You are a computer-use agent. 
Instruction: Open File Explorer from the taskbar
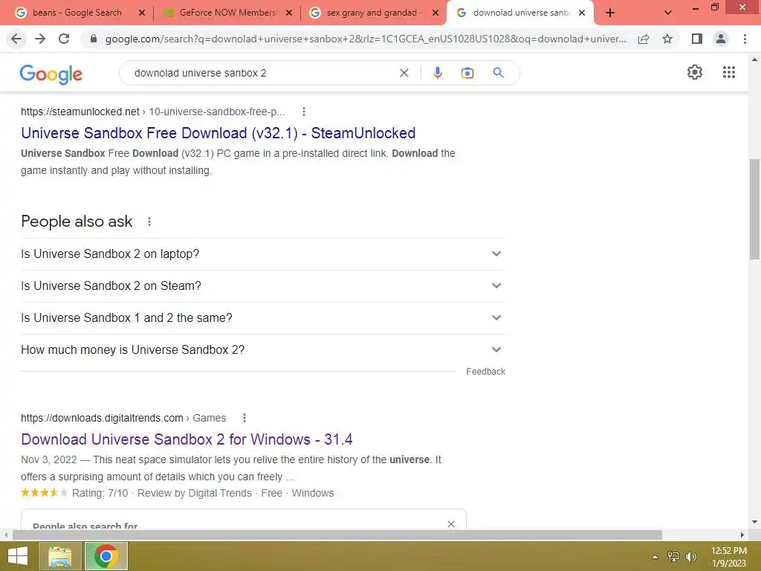(x=59, y=556)
